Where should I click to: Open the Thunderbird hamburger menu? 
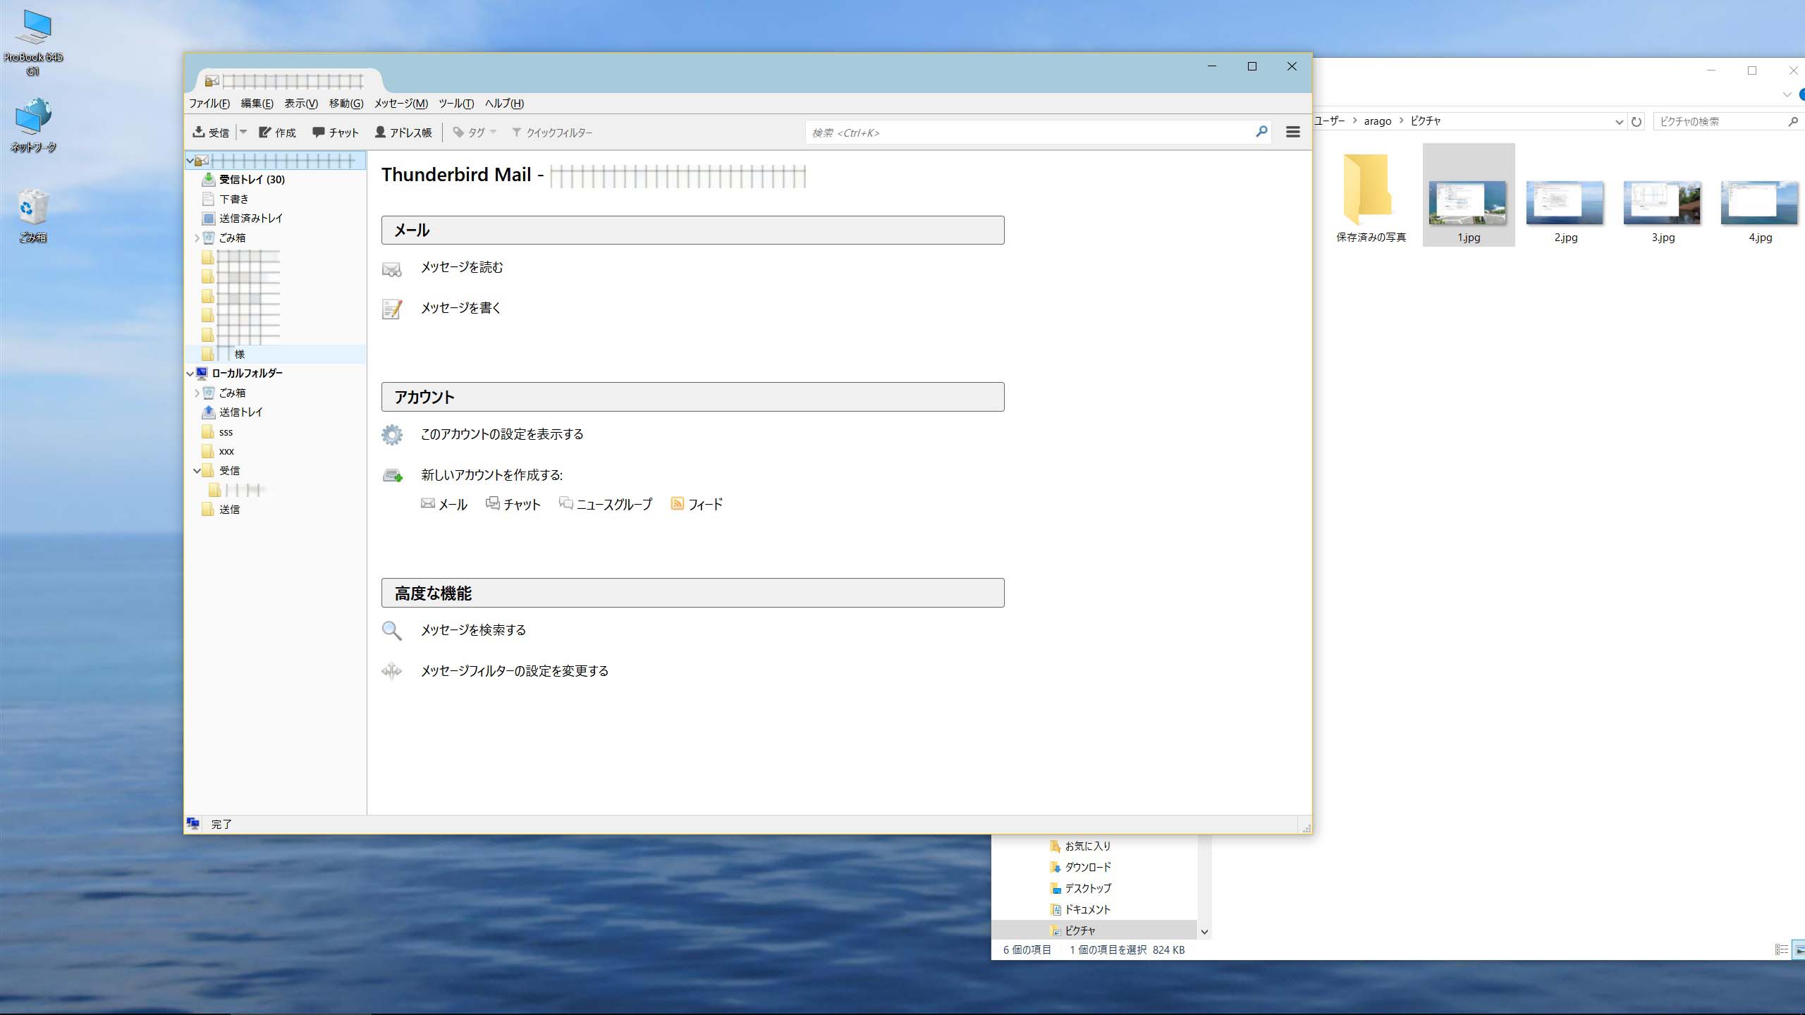(x=1292, y=132)
